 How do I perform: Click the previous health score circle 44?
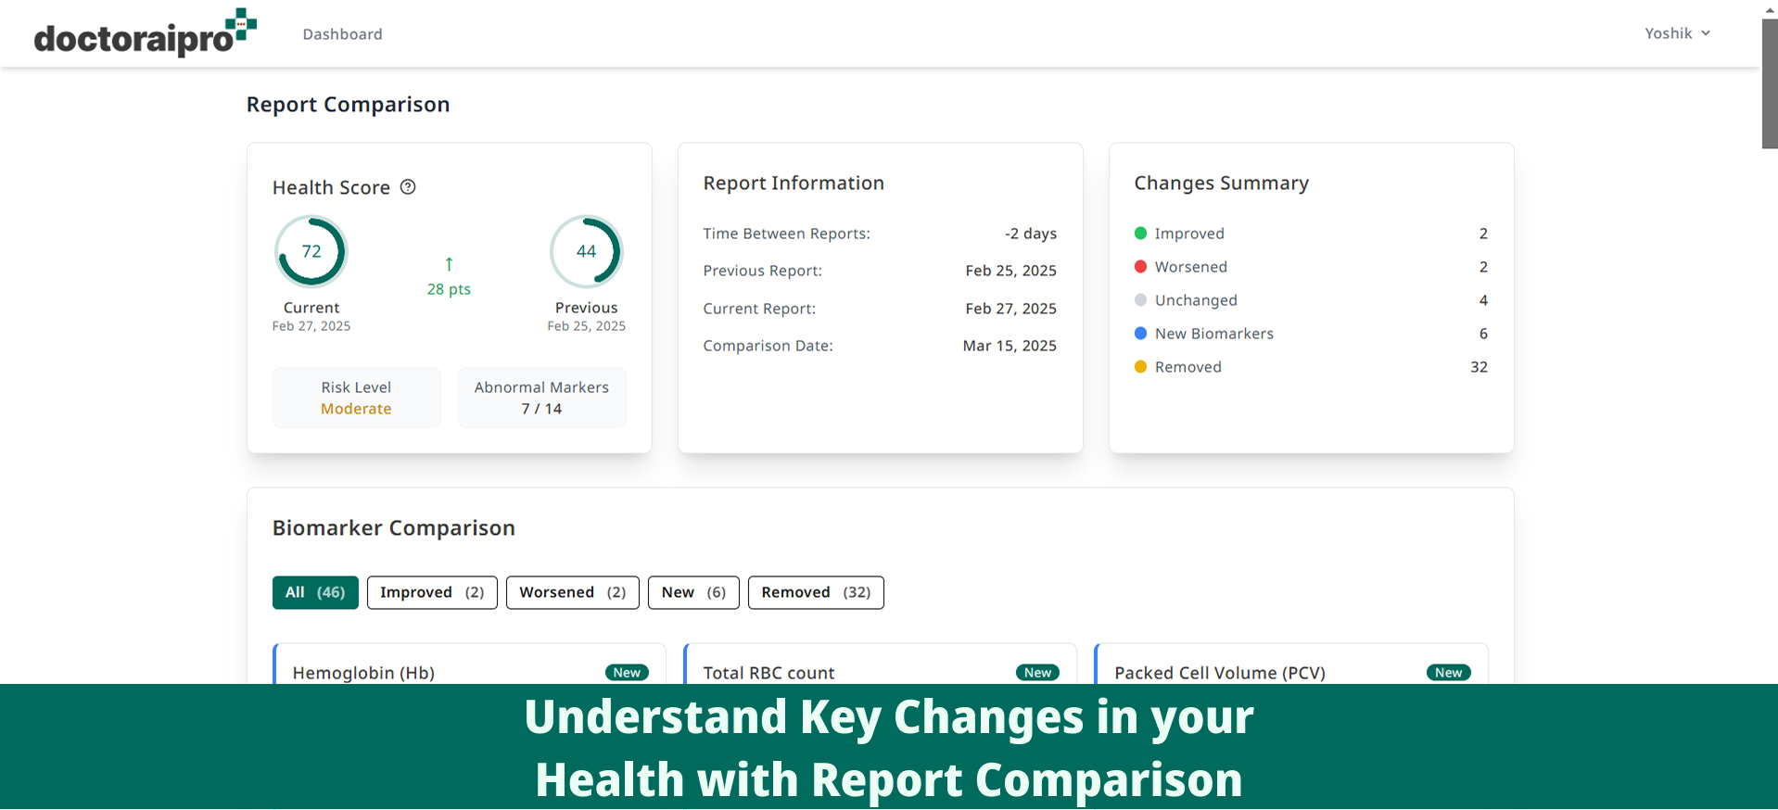click(586, 251)
